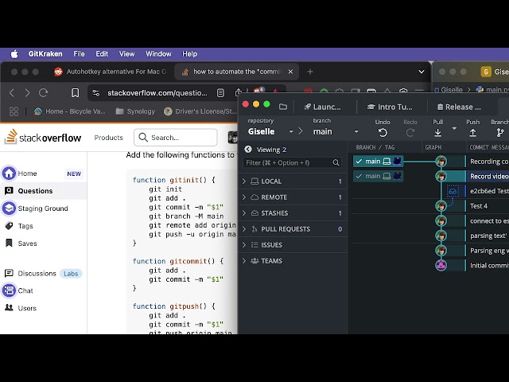Open Staging Ground in sidebar
This screenshot has width=509, height=382.
43,209
